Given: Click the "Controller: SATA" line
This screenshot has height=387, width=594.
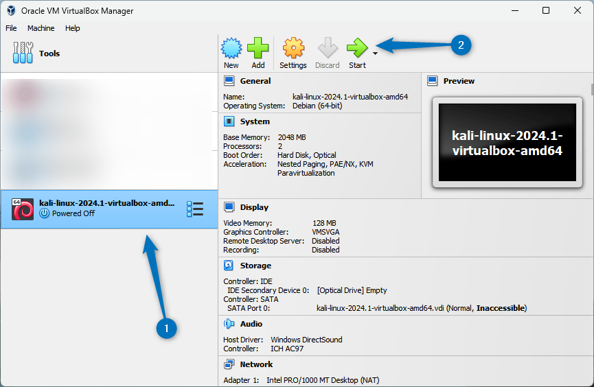Looking at the screenshot, I should point(251,300).
